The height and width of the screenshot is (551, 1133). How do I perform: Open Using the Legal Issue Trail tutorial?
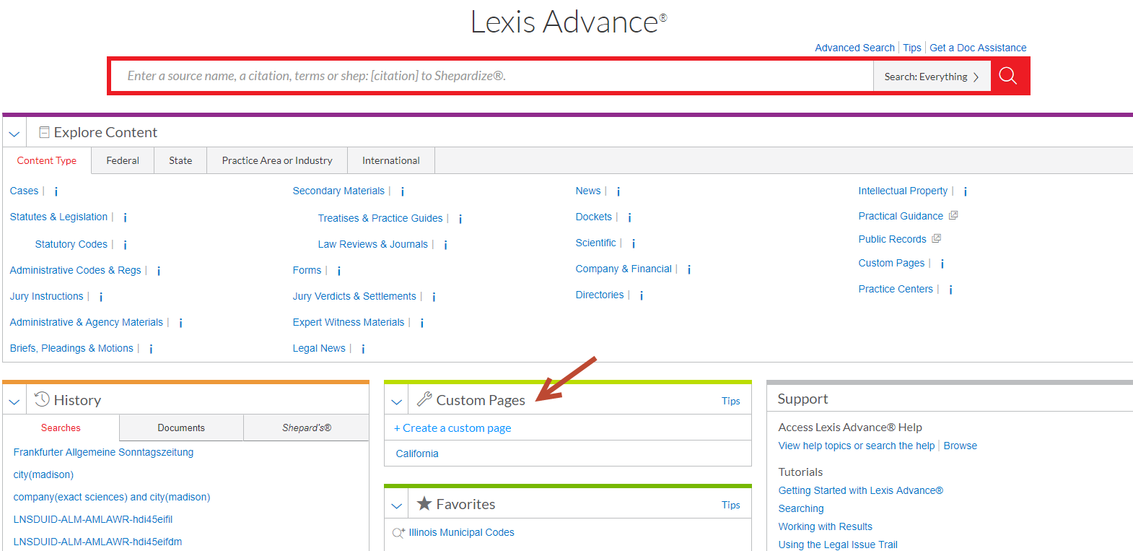click(838, 545)
